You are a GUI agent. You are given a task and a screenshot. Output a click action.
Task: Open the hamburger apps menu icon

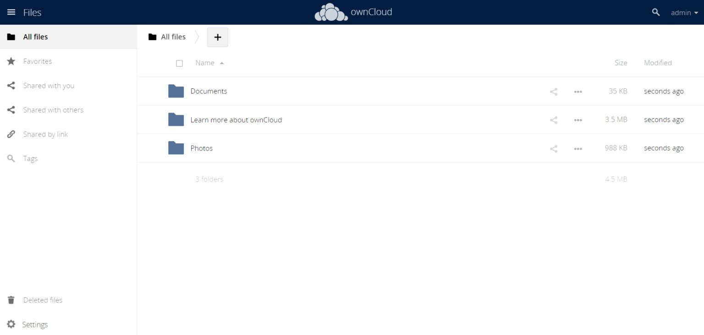click(x=11, y=12)
